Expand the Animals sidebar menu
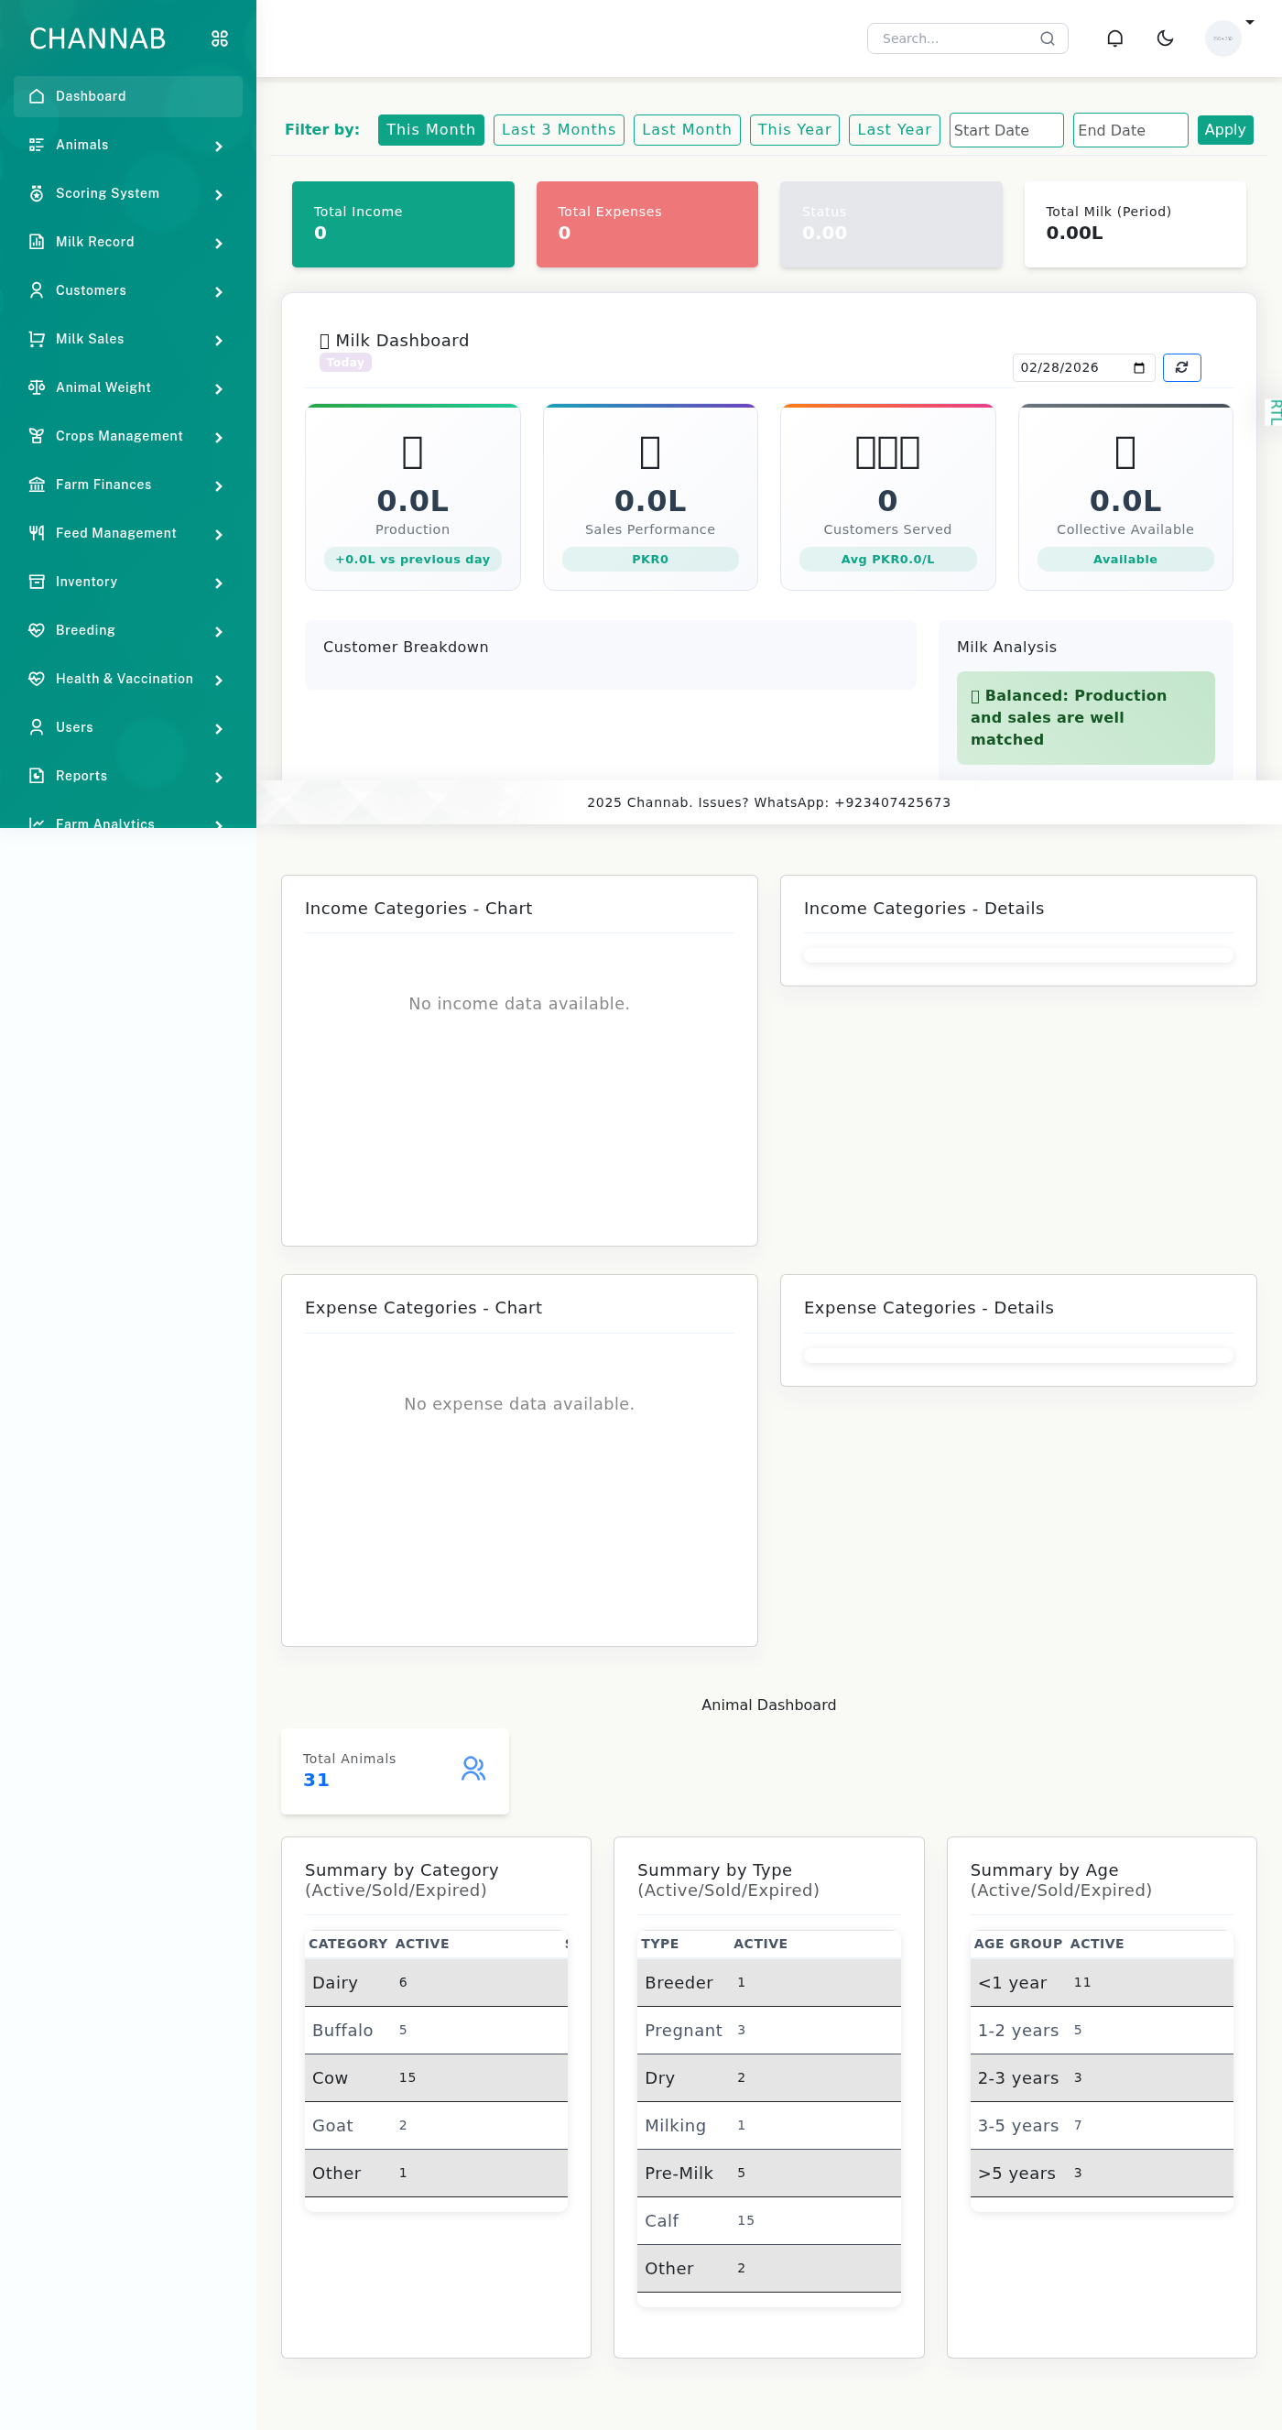 pos(127,146)
